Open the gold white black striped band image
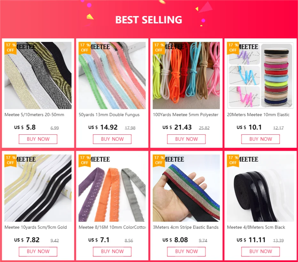 click(x=38, y=188)
